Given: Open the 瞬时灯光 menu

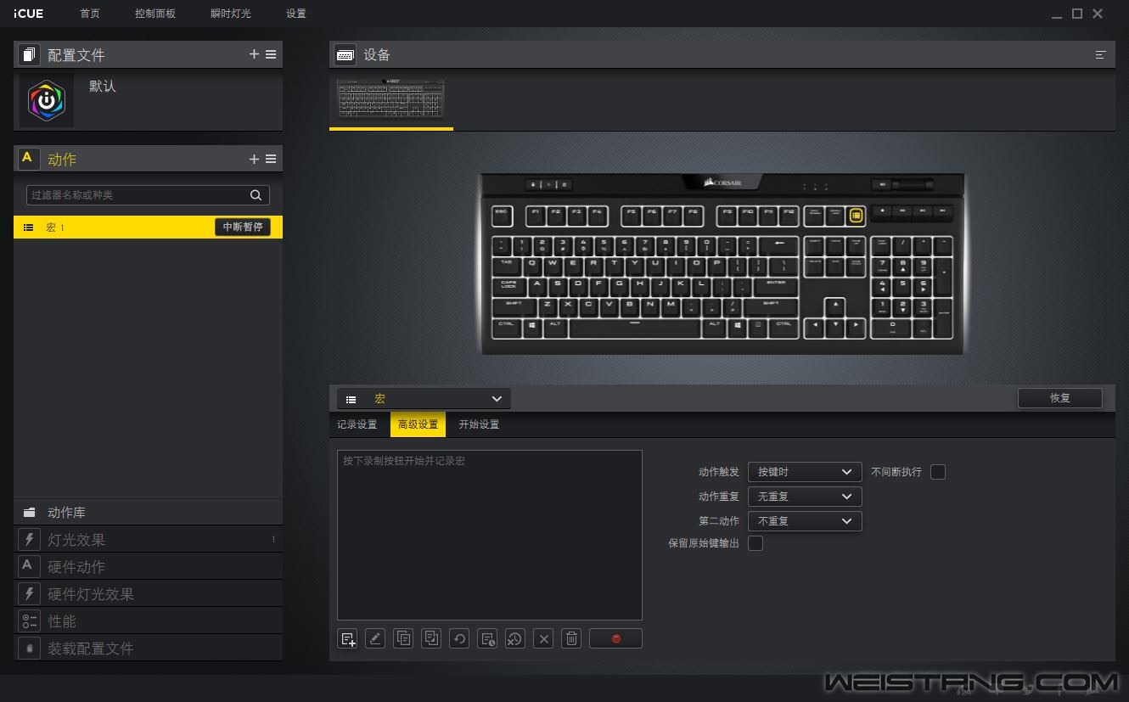Looking at the screenshot, I should point(231,14).
